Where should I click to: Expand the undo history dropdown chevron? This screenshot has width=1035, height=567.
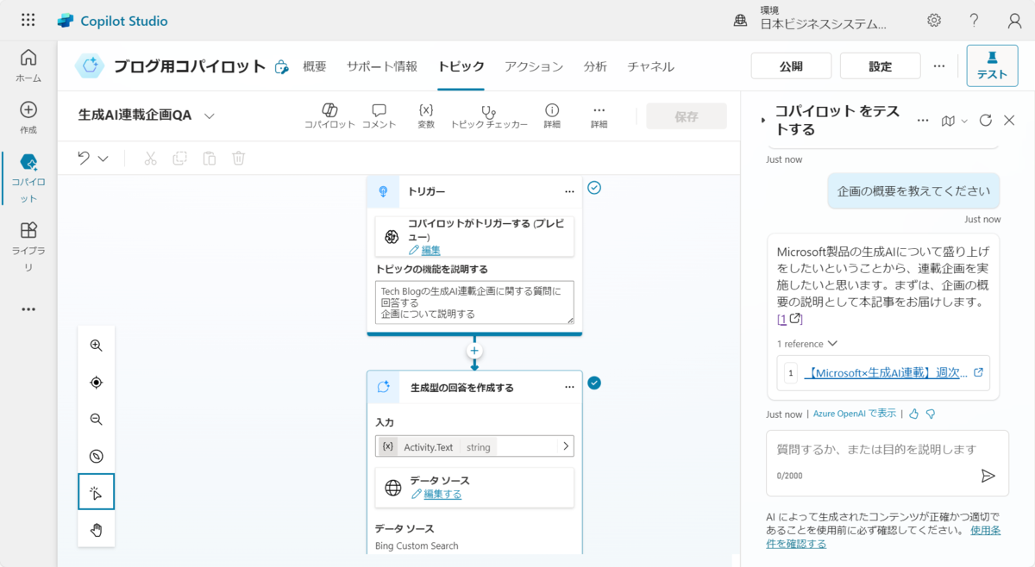point(103,159)
